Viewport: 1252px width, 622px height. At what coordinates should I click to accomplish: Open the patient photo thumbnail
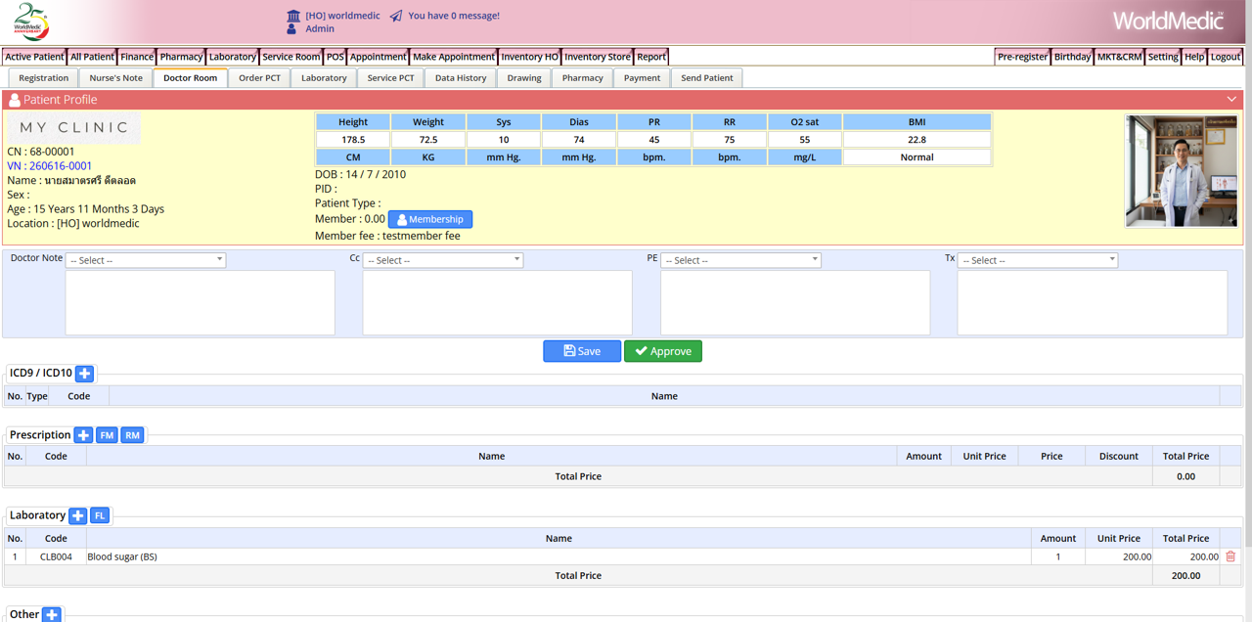coord(1182,171)
